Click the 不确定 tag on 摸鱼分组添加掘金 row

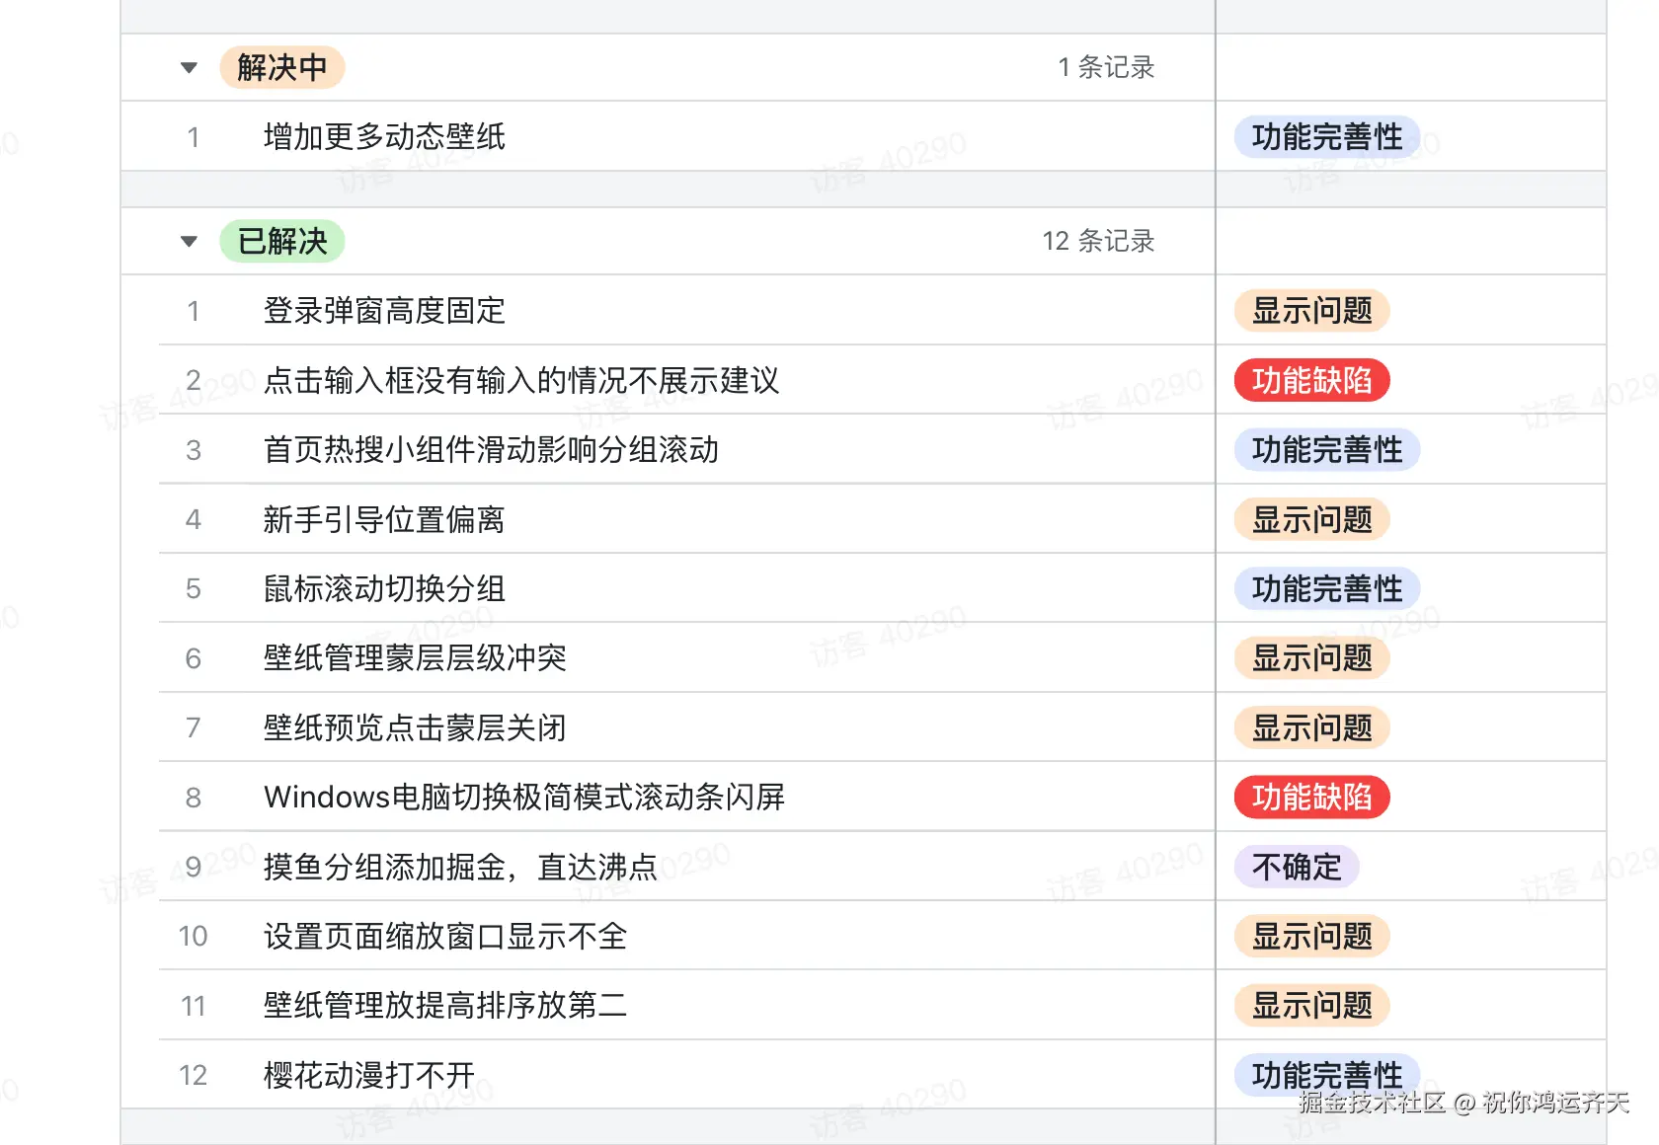coord(1295,867)
